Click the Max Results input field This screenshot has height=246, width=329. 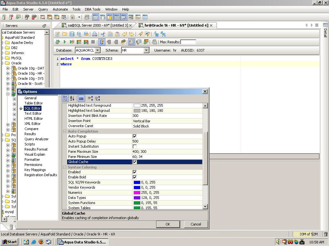[188, 42]
